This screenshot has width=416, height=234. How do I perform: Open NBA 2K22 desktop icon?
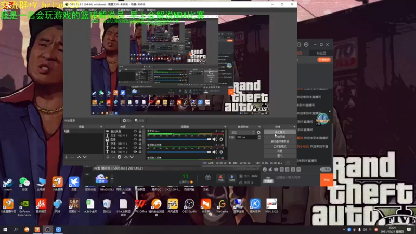pyautogui.click(x=271, y=206)
